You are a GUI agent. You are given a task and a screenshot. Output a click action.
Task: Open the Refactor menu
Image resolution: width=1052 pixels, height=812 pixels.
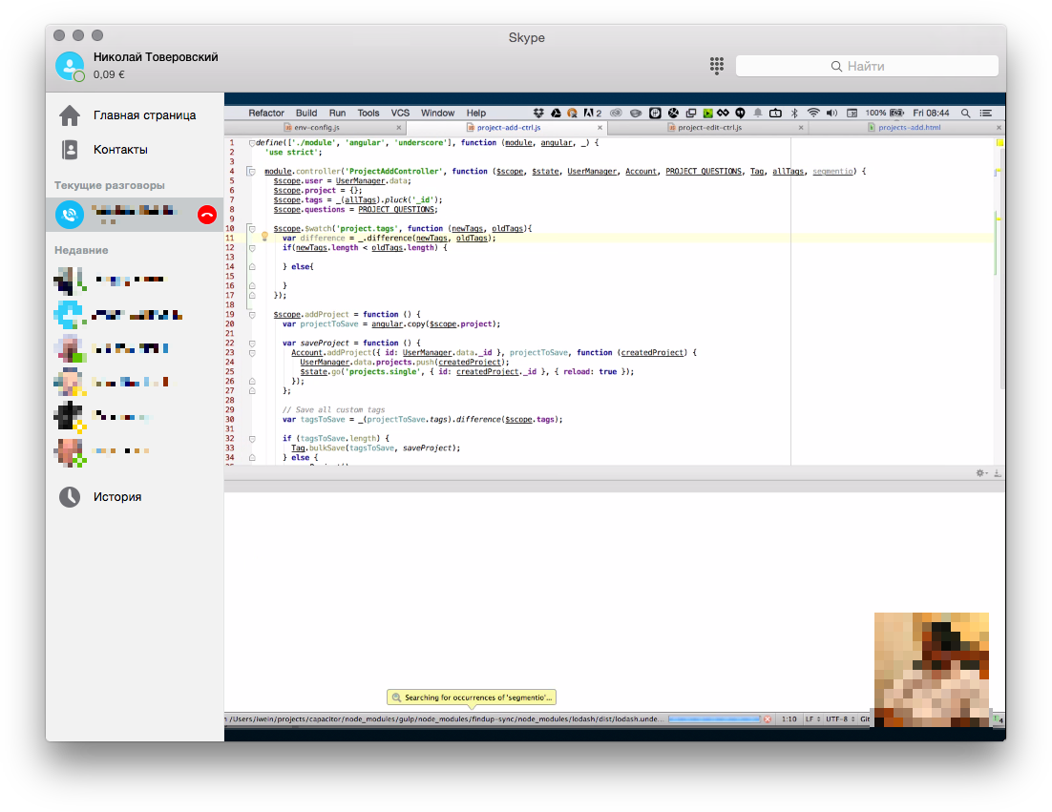(266, 113)
